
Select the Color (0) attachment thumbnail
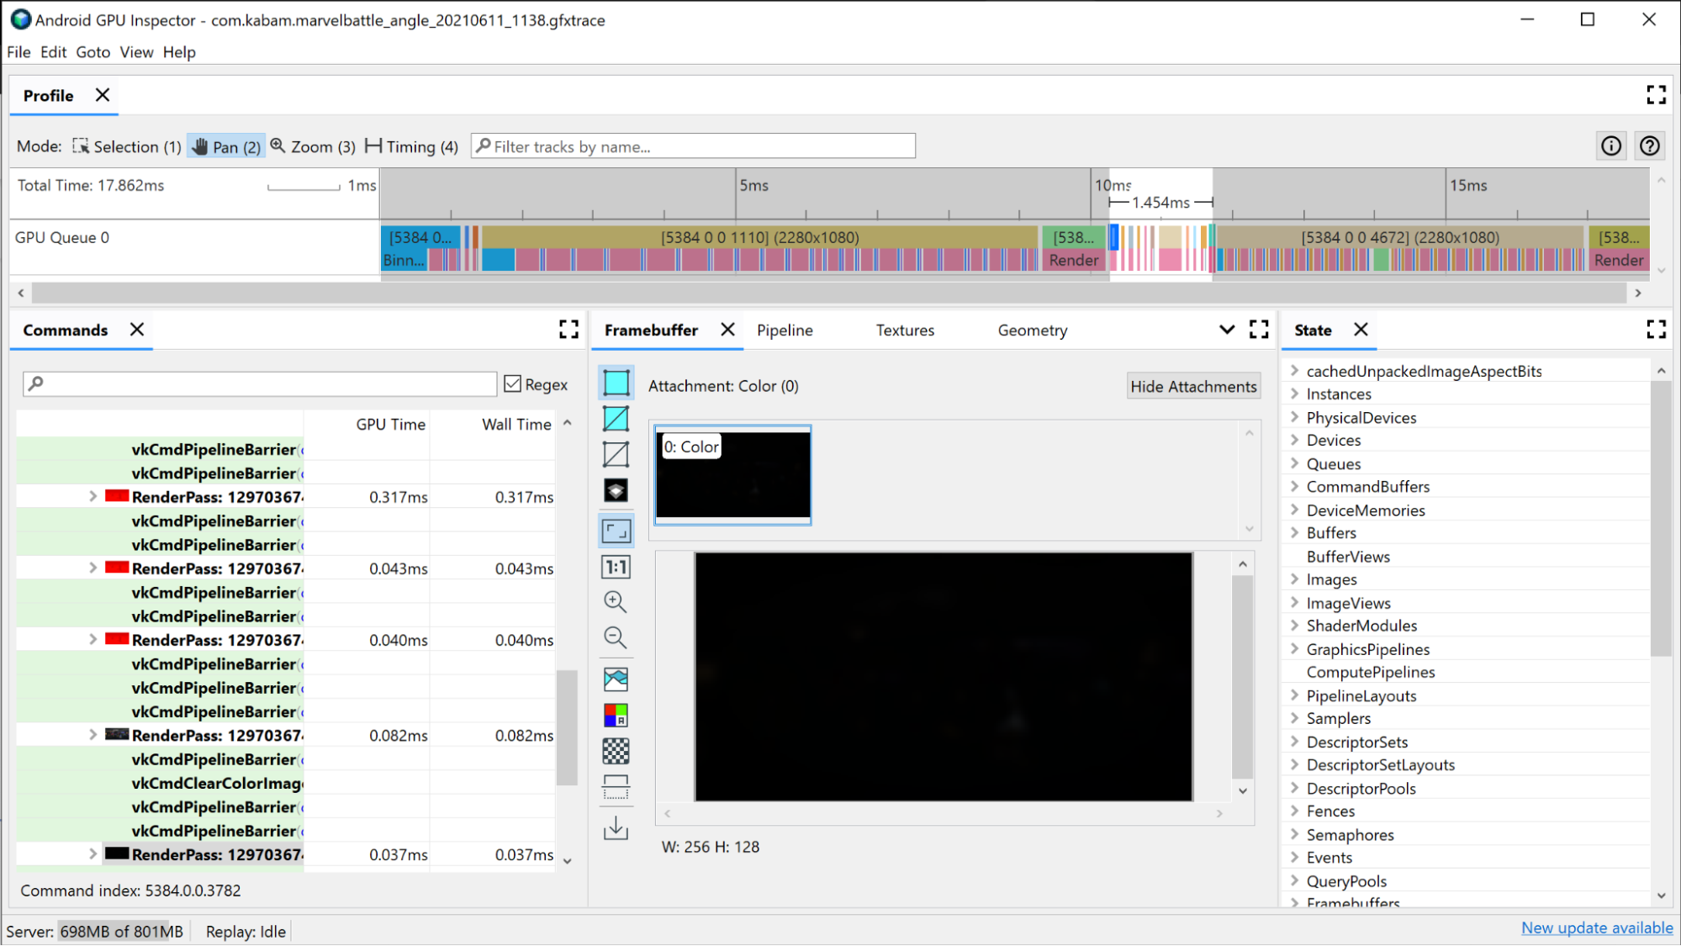pyautogui.click(x=732, y=475)
